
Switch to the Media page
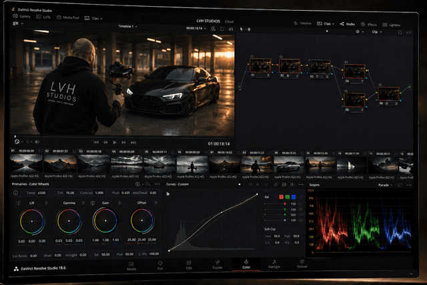tap(131, 266)
